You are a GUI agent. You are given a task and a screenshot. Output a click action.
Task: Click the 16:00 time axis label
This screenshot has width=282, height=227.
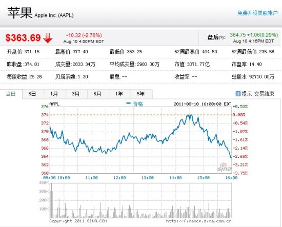coord(231,178)
